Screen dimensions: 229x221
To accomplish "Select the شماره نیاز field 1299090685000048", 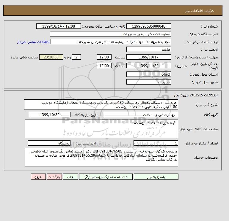I will [148, 26].
